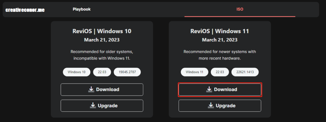Click the 22621.1413 build tag
This screenshot has width=326, height=122.
(245, 72)
